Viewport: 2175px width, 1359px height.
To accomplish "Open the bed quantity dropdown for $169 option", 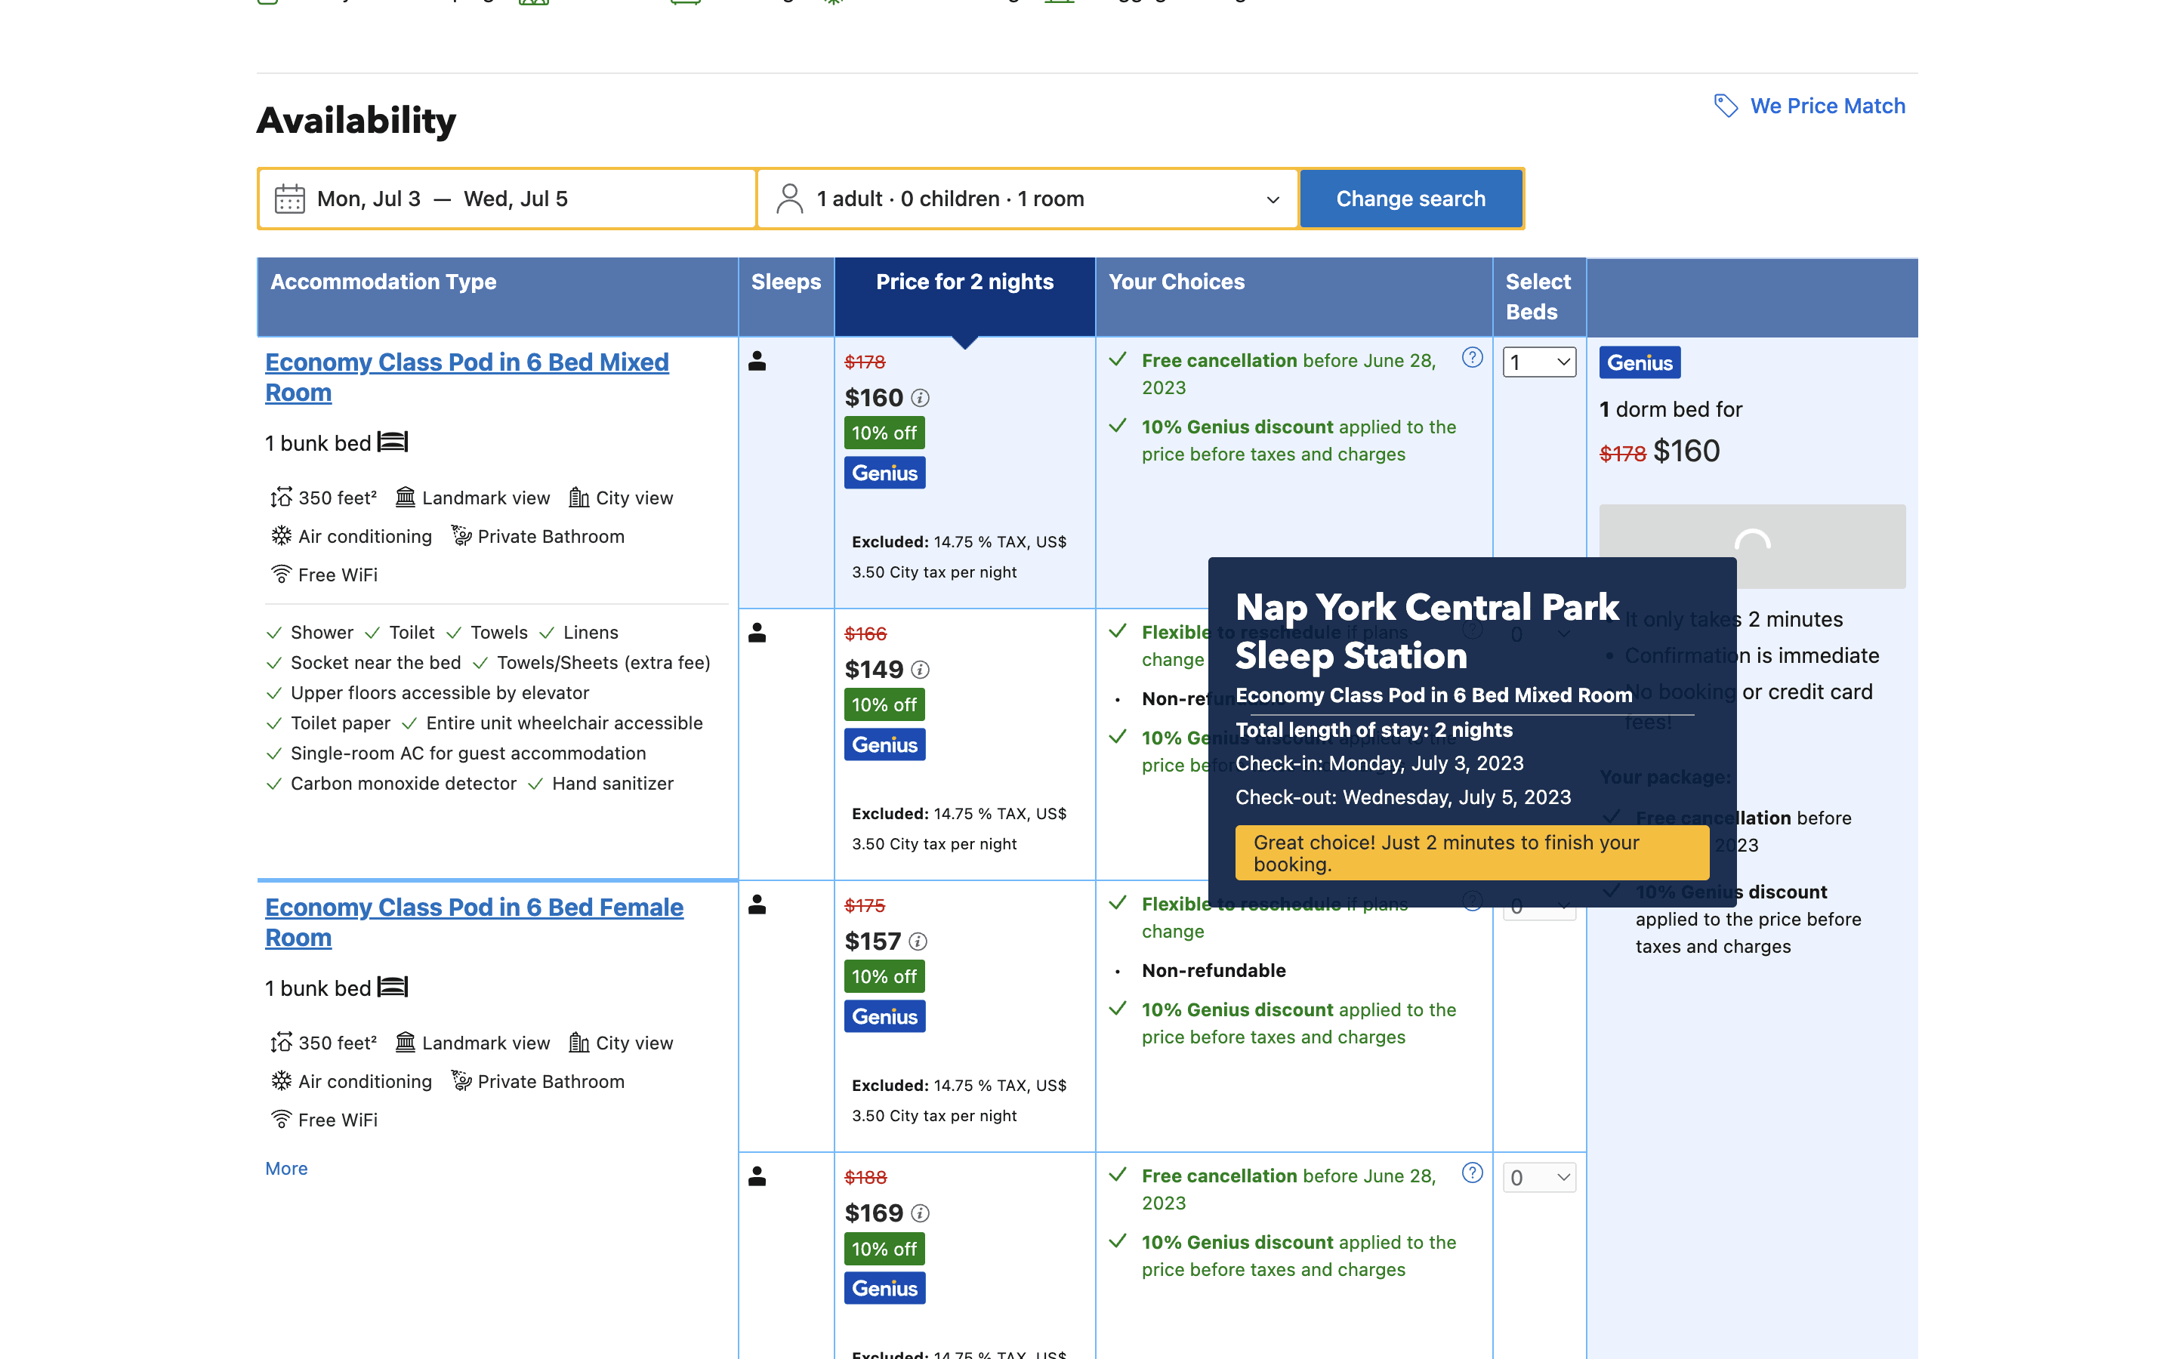I will 1538,1178.
